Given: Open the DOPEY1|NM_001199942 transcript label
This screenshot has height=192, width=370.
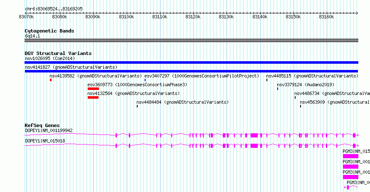Looking at the screenshot, I should point(49,130).
